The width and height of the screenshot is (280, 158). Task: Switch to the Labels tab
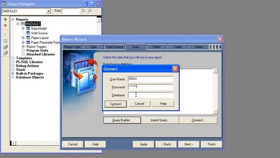199,47
